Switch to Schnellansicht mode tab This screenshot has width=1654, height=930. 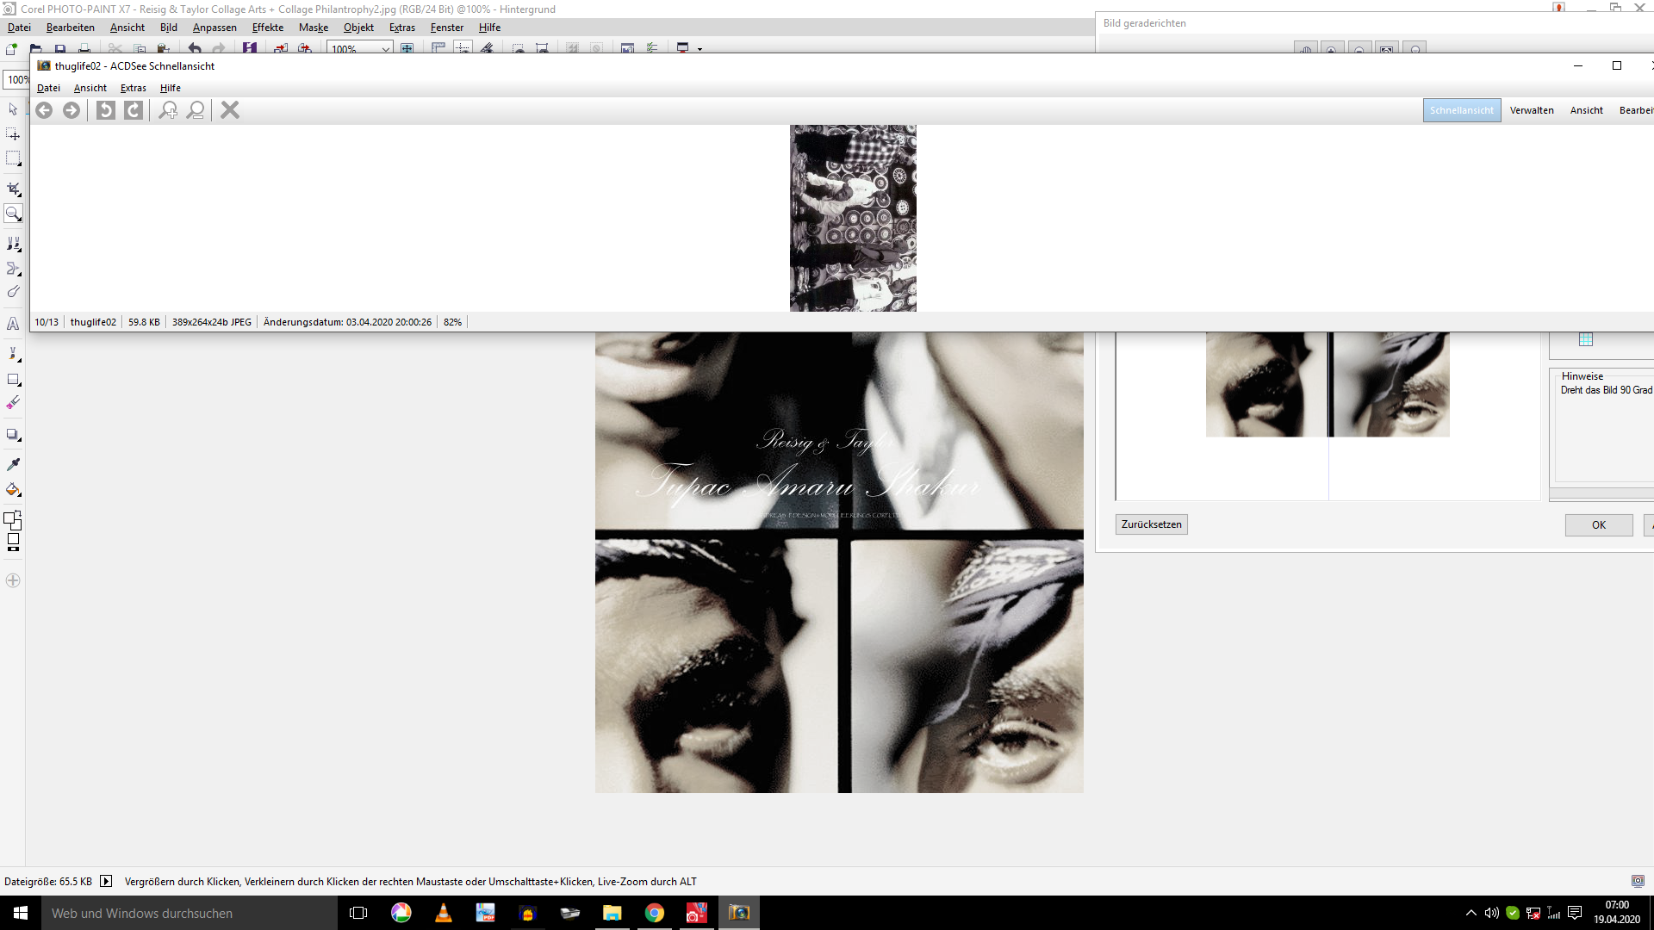[x=1462, y=110]
